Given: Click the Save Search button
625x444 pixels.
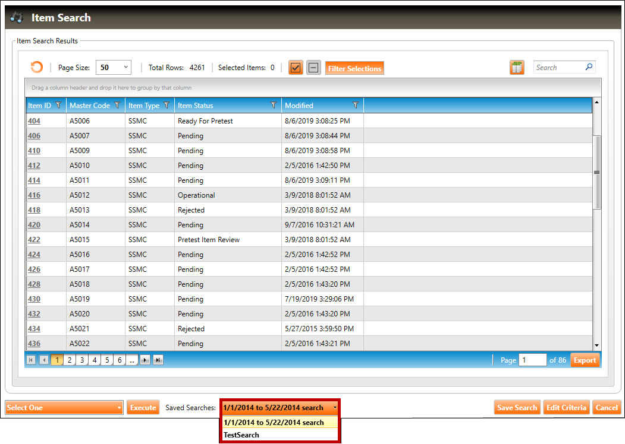Looking at the screenshot, I should (x=517, y=408).
